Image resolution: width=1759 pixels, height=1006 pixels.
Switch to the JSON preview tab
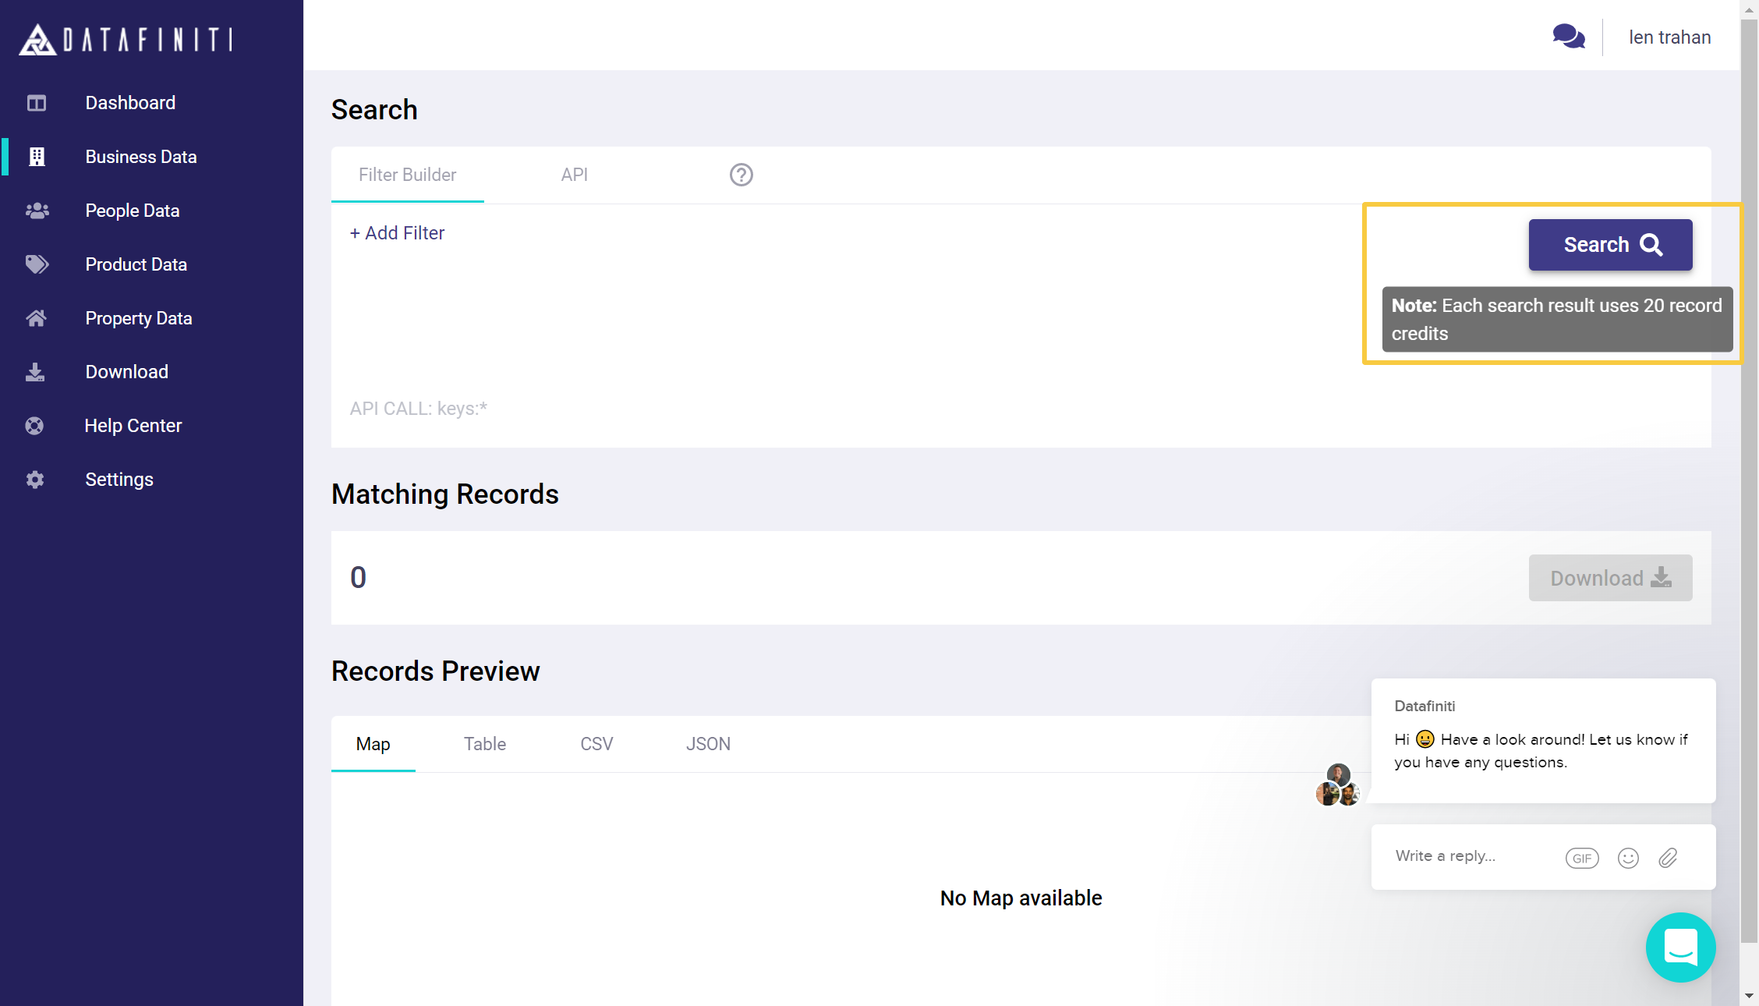point(708,744)
